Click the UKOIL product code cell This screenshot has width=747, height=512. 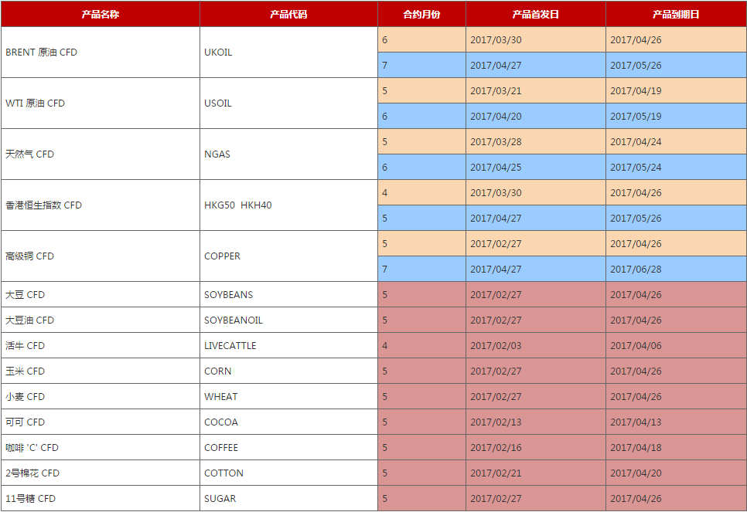[x=218, y=53]
